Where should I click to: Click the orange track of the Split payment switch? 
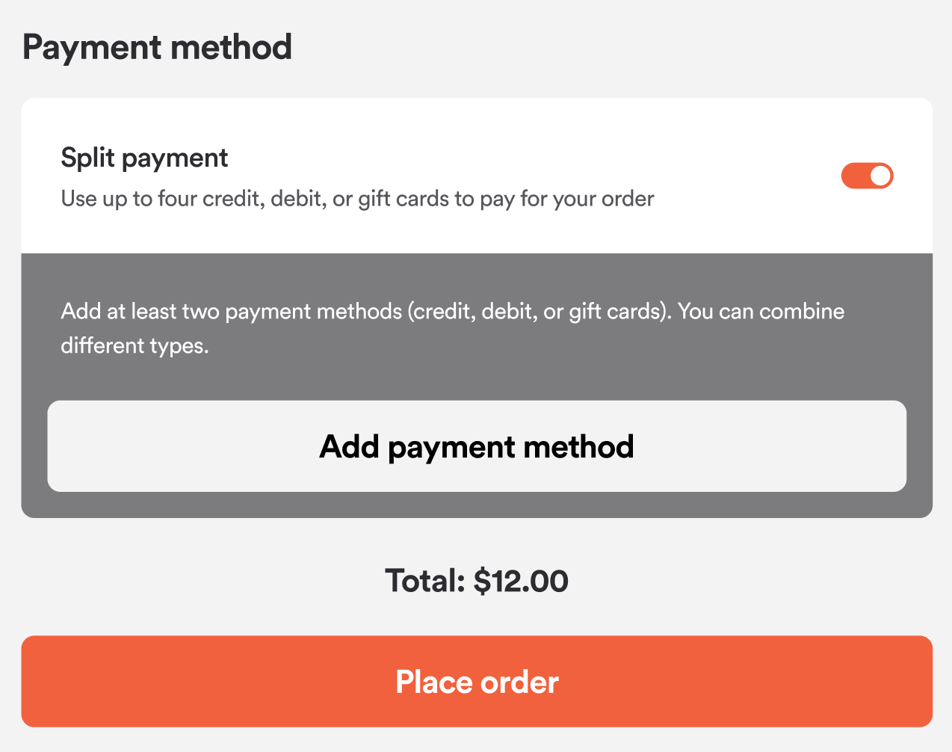(854, 176)
